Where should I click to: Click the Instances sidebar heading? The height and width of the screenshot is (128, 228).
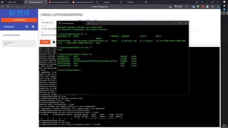[x=9, y=27]
